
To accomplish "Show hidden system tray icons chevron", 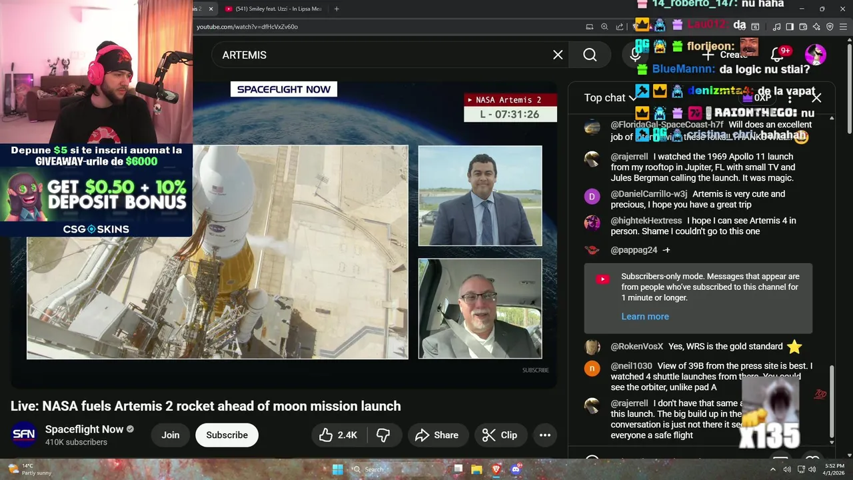I will point(772,469).
